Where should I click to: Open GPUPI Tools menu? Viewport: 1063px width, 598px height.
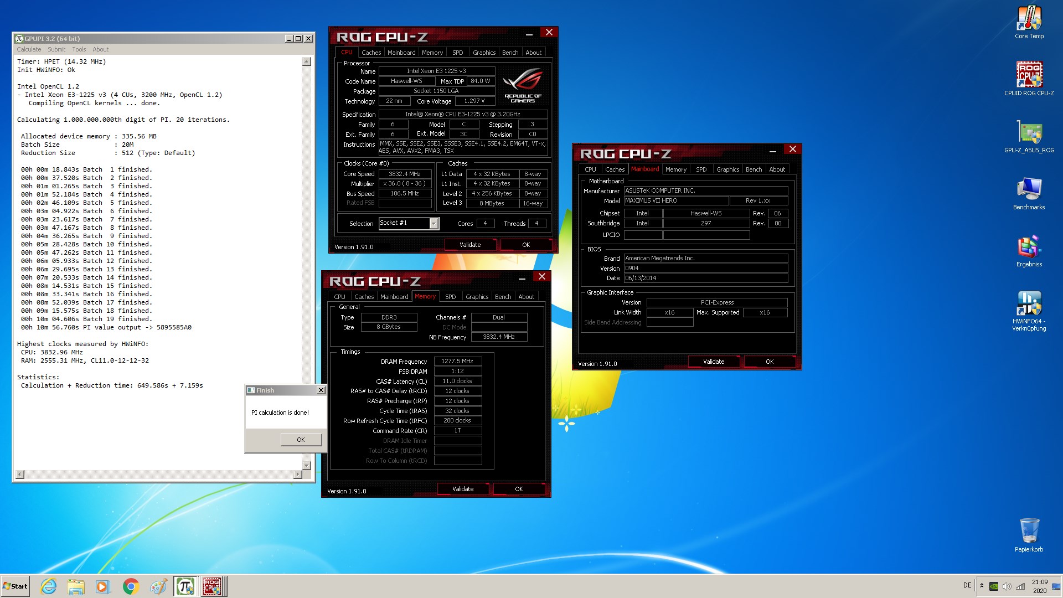79,49
